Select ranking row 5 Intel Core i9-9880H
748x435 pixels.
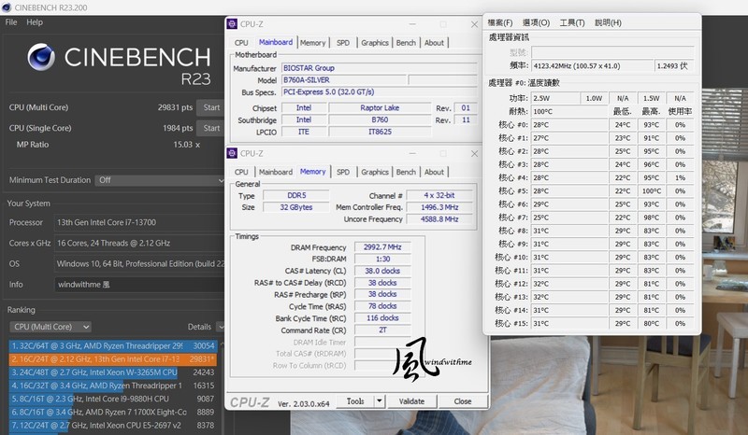112,399
